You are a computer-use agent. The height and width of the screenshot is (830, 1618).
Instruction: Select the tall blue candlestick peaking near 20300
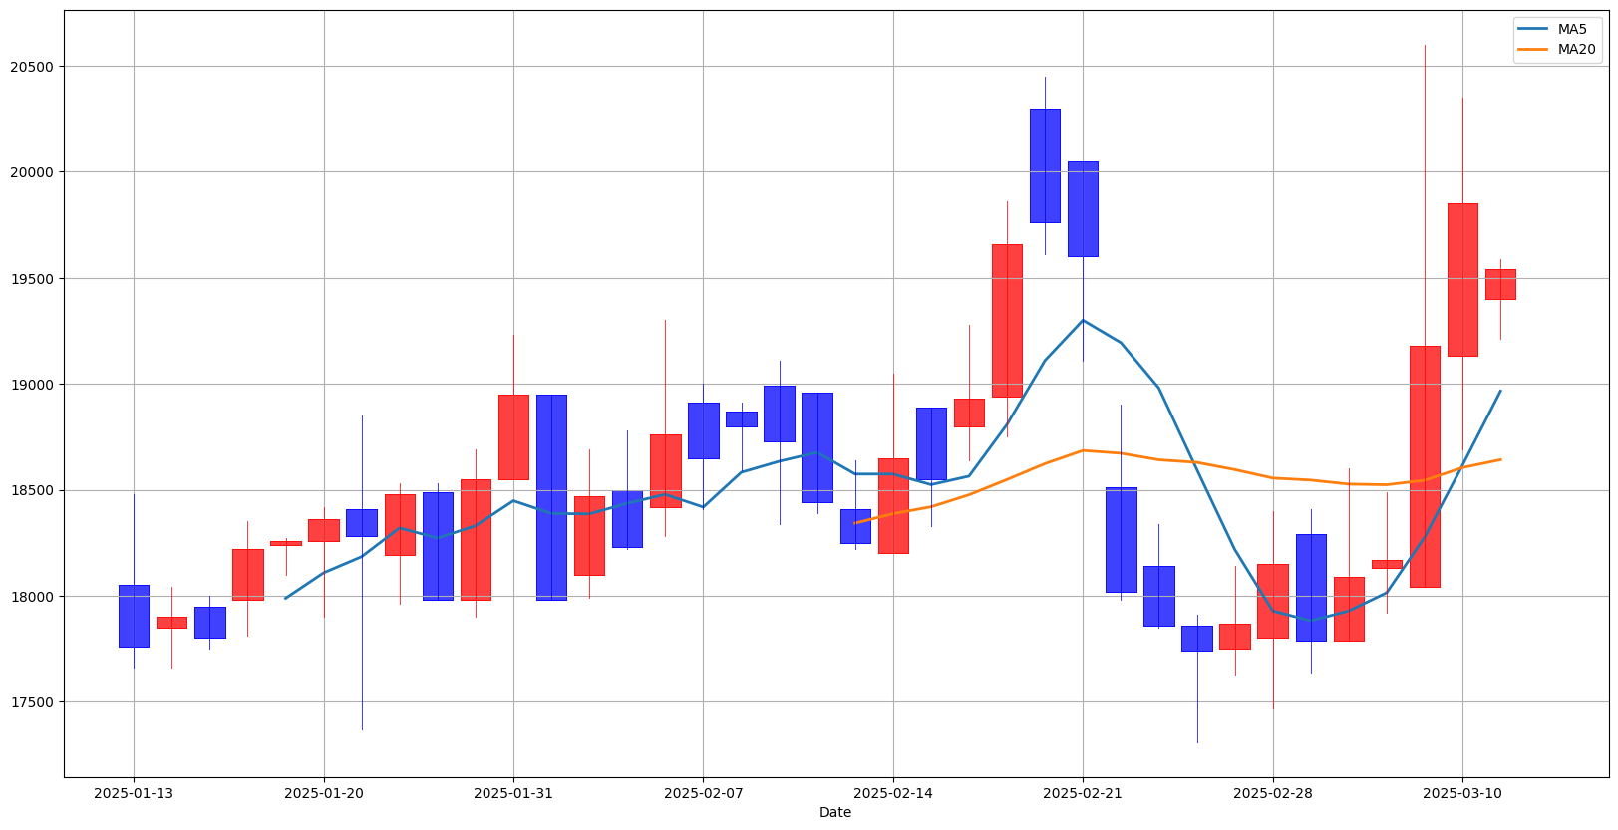[1045, 165]
